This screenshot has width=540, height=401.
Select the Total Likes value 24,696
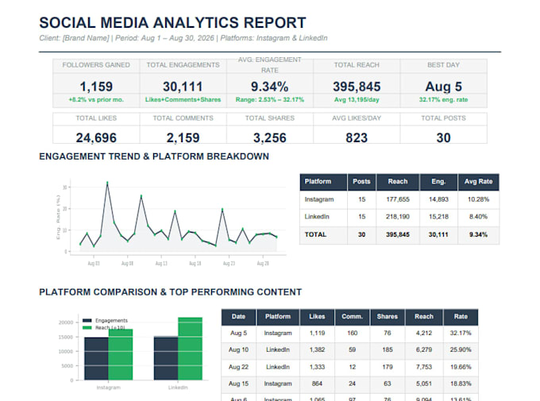point(96,138)
